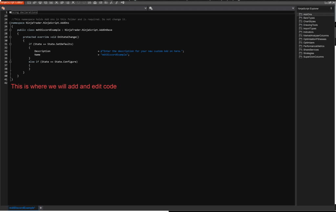
Task: Collapse the OnStateChange method block
Action: click(10, 37)
